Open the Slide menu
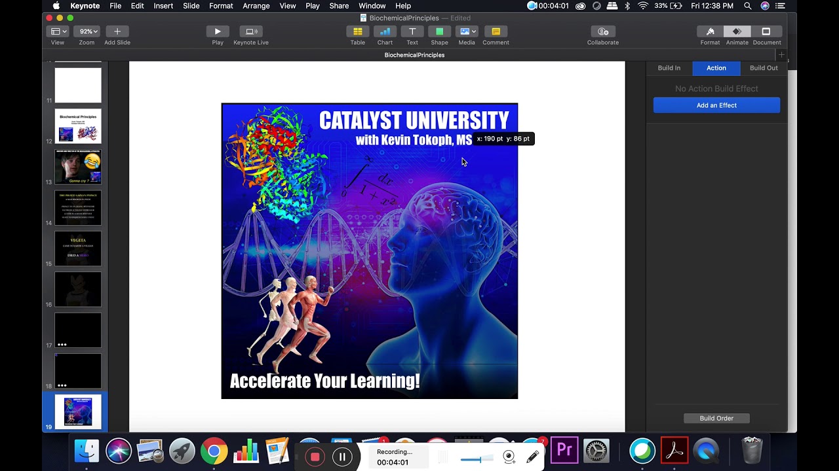The image size is (839, 471). (x=191, y=6)
